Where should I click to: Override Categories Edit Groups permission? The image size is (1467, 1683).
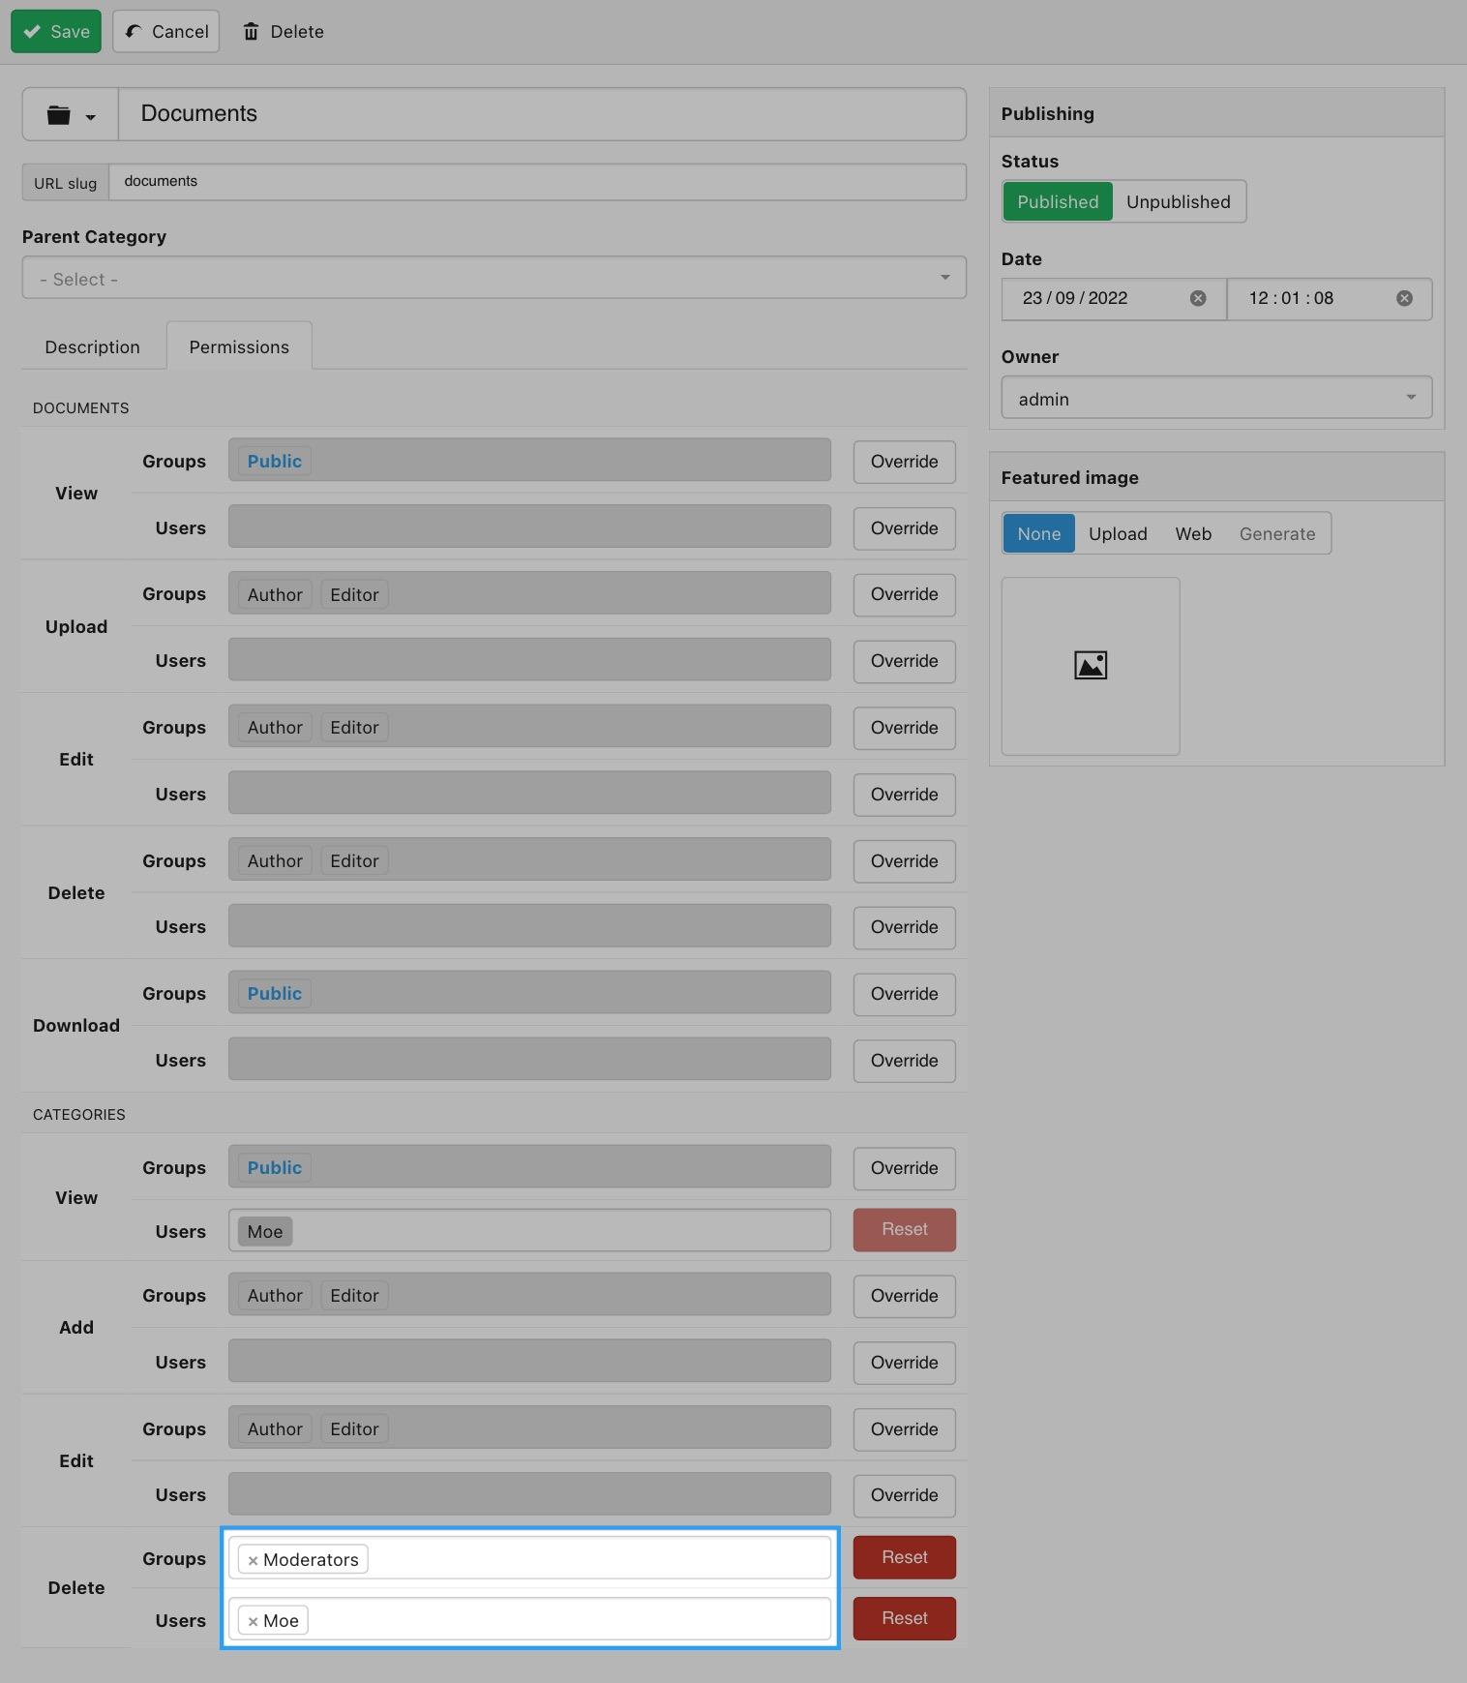904,1429
